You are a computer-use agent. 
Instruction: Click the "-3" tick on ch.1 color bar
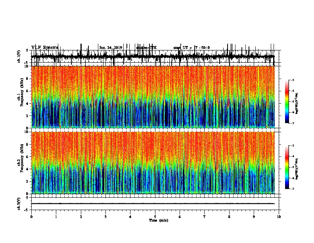tap(292, 80)
